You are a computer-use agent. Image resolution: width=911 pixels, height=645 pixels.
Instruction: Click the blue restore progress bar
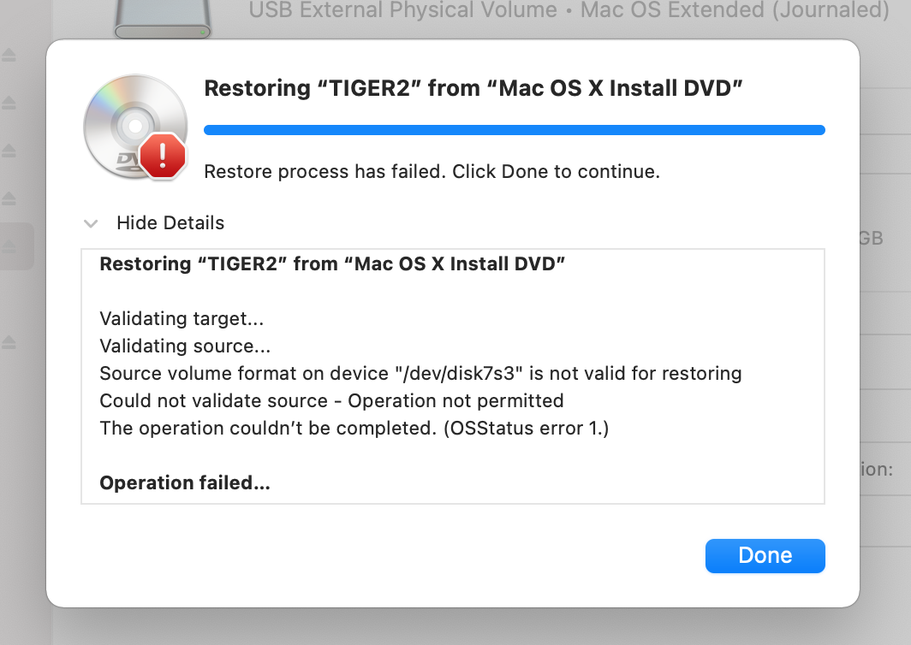[x=515, y=130]
